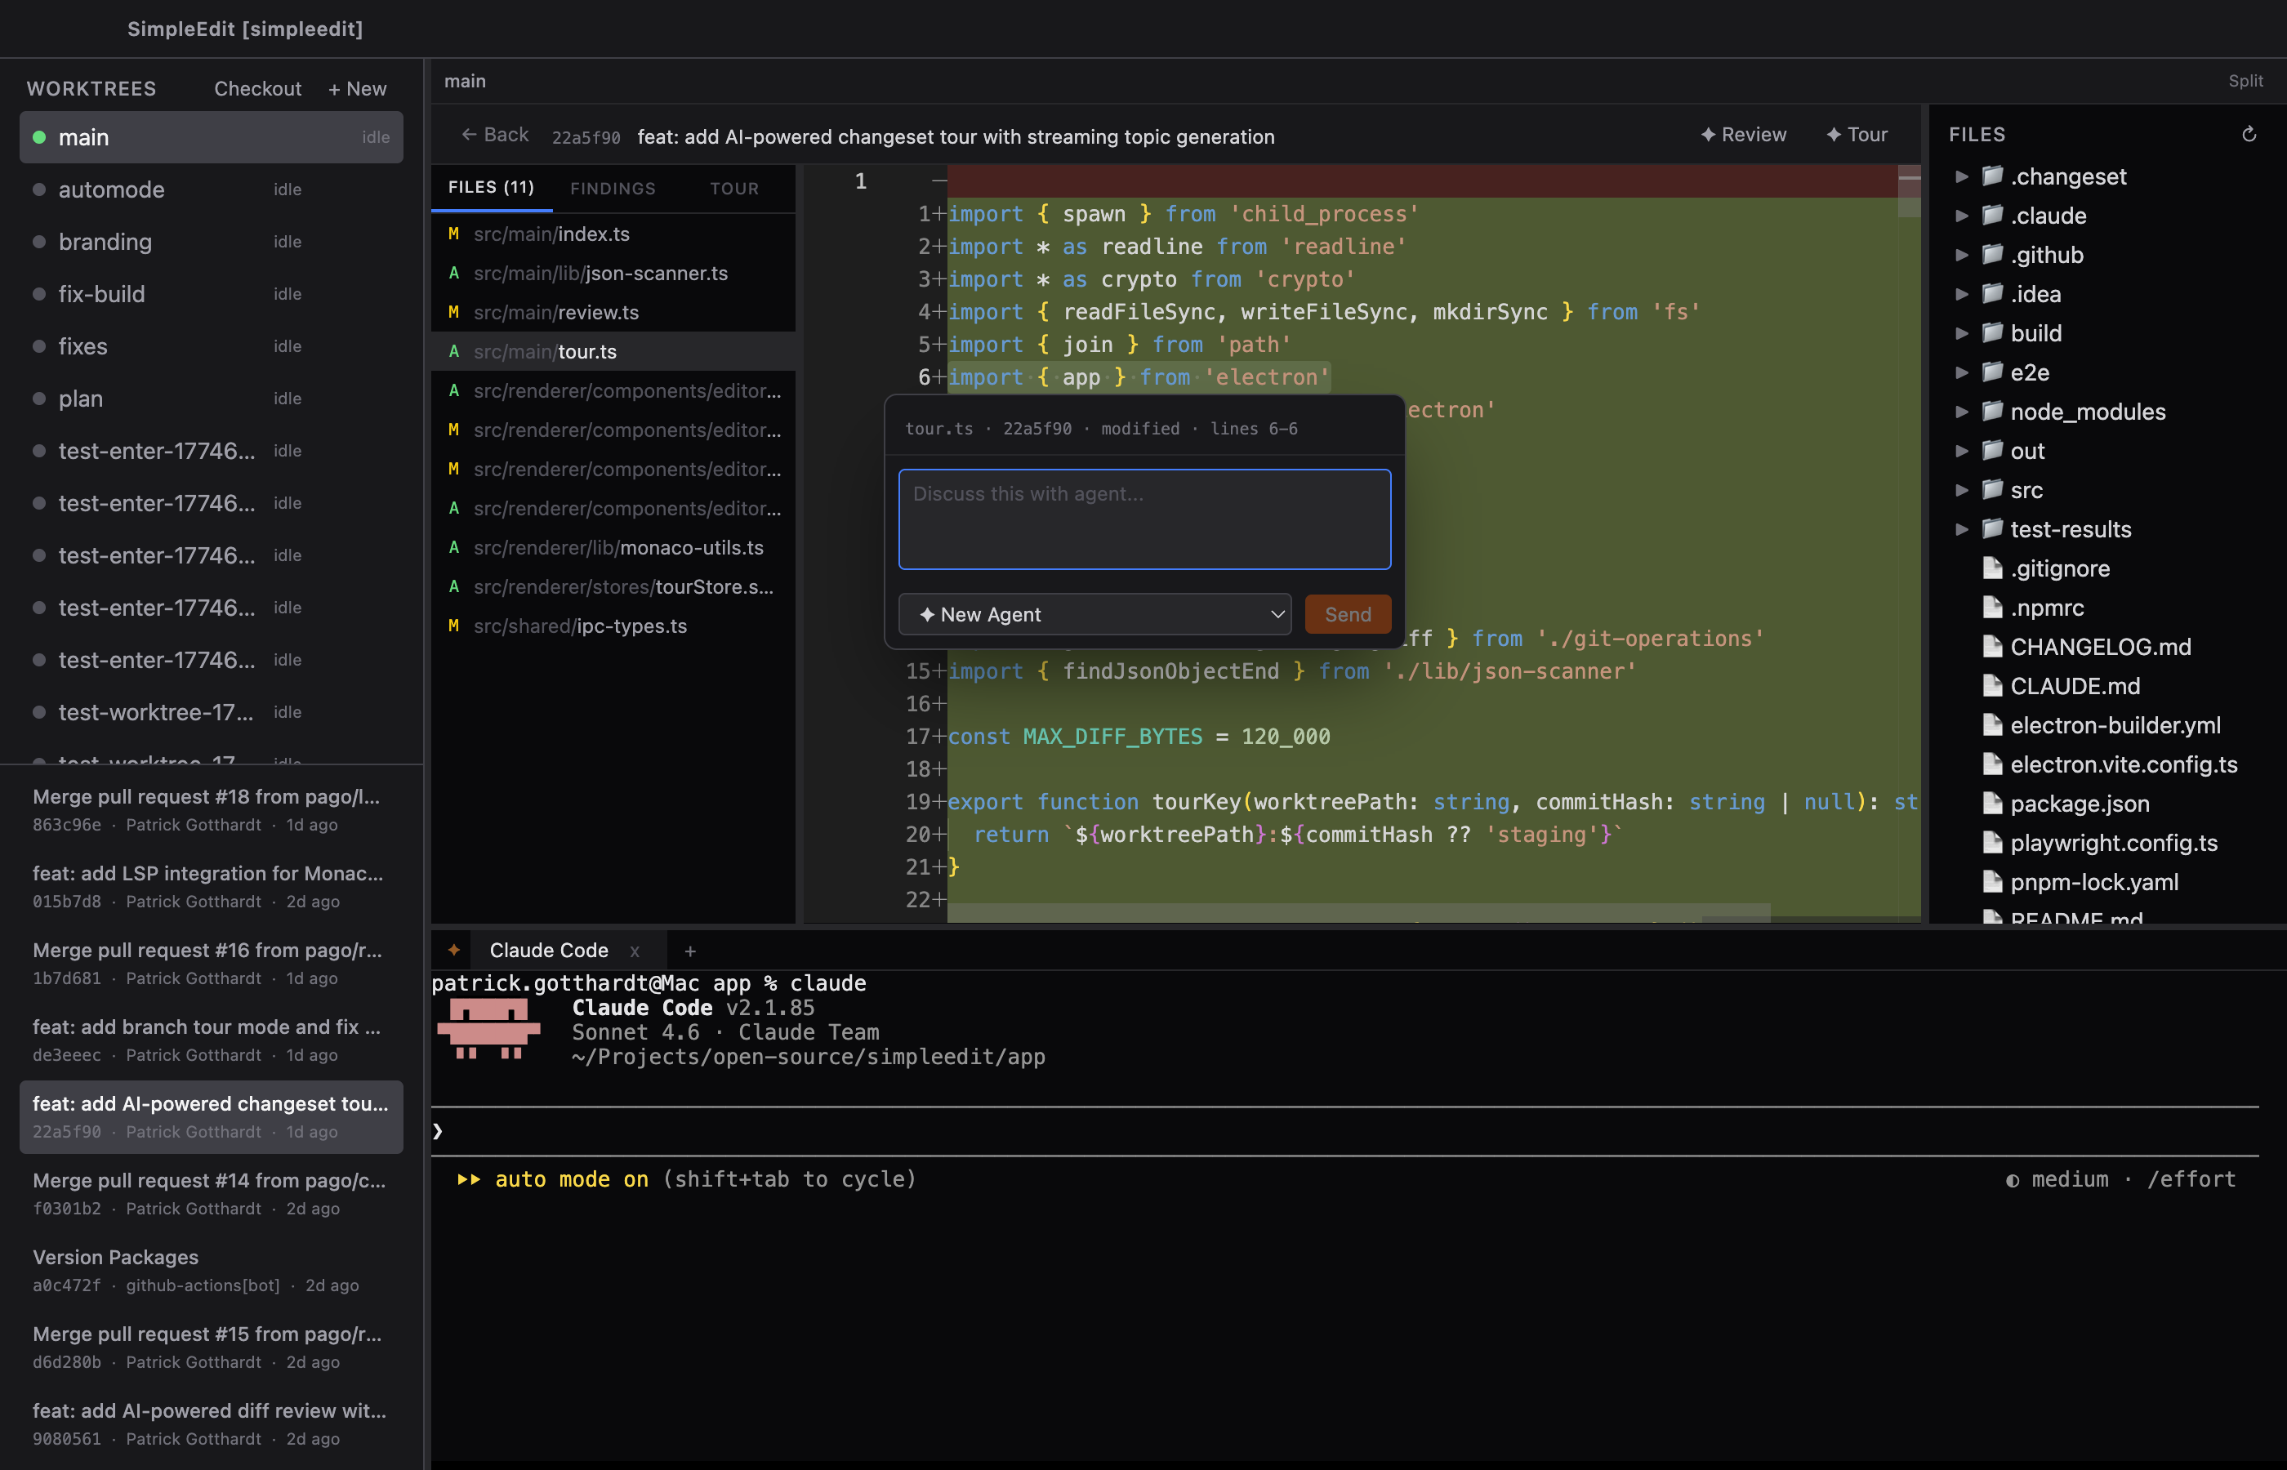Image resolution: width=2287 pixels, height=1470 pixels.
Task: Click the green status dot next to main worktree
Action: [x=39, y=136]
